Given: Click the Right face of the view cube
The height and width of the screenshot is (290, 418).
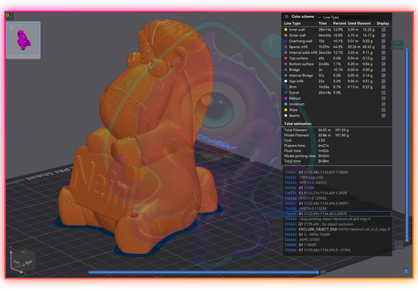Looking at the screenshot, I should point(28,262).
